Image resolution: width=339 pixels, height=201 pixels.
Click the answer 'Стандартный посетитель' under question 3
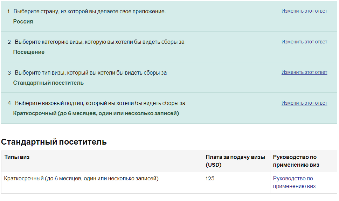click(48, 83)
